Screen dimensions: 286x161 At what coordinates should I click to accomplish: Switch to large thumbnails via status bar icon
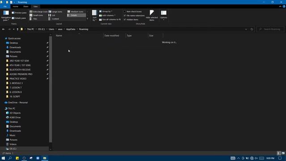coord(283,153)
